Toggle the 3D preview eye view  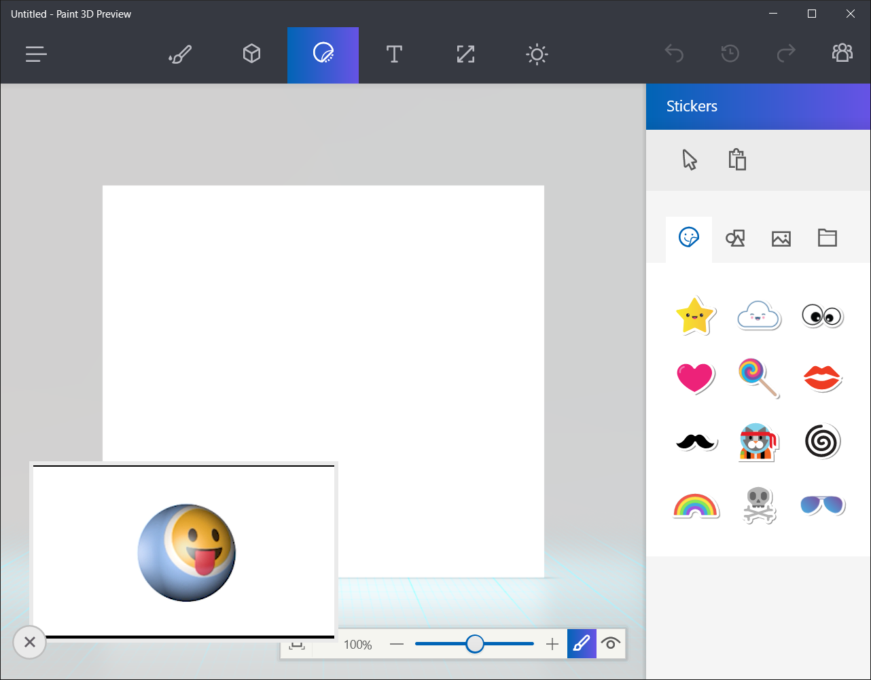[610, 644]
